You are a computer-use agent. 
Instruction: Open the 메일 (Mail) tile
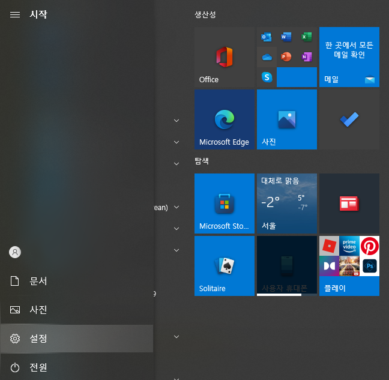point(349,57)
